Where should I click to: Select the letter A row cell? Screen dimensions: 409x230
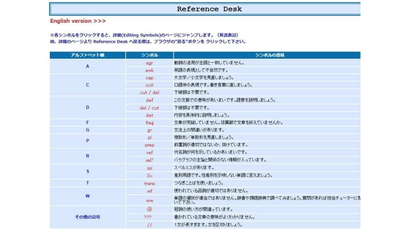[x=87, y=67]
